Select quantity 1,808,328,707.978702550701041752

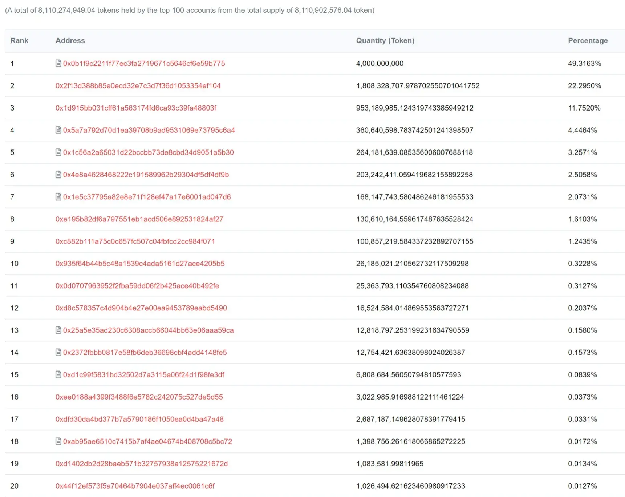click(418, 86)
